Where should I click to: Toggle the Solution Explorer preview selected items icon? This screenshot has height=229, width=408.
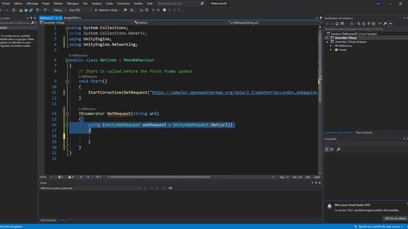click(390, 24)
